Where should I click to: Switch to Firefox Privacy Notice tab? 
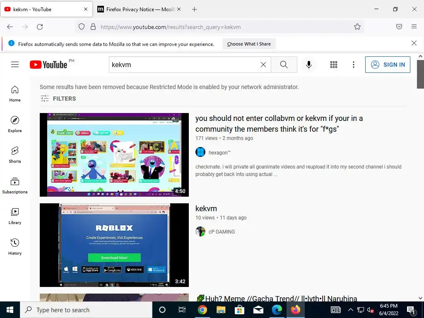[139, 9]
